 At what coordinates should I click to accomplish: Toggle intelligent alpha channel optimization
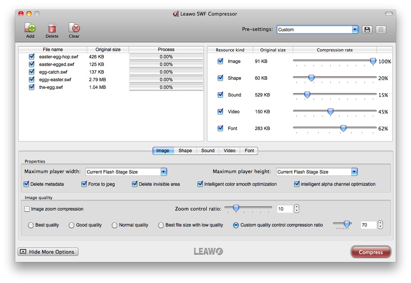coord(297,184)
